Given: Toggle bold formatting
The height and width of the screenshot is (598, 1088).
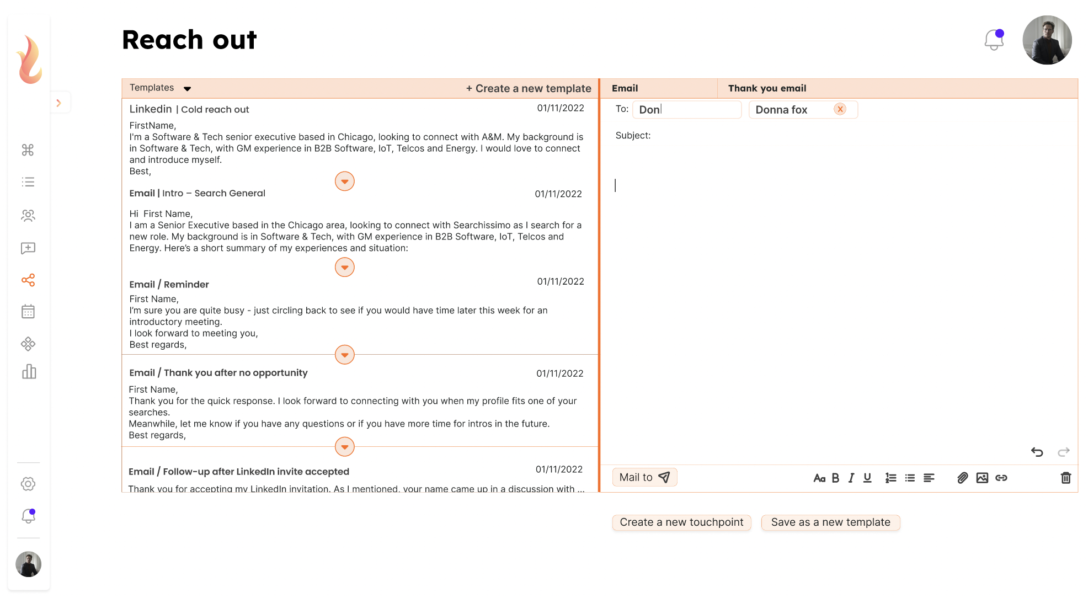Looking at the screenshot, I should tap(835, 478).
